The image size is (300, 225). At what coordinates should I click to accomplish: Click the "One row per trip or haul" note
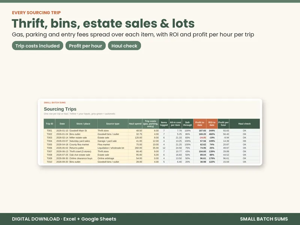pyautogui.click(x=80, y=114)
